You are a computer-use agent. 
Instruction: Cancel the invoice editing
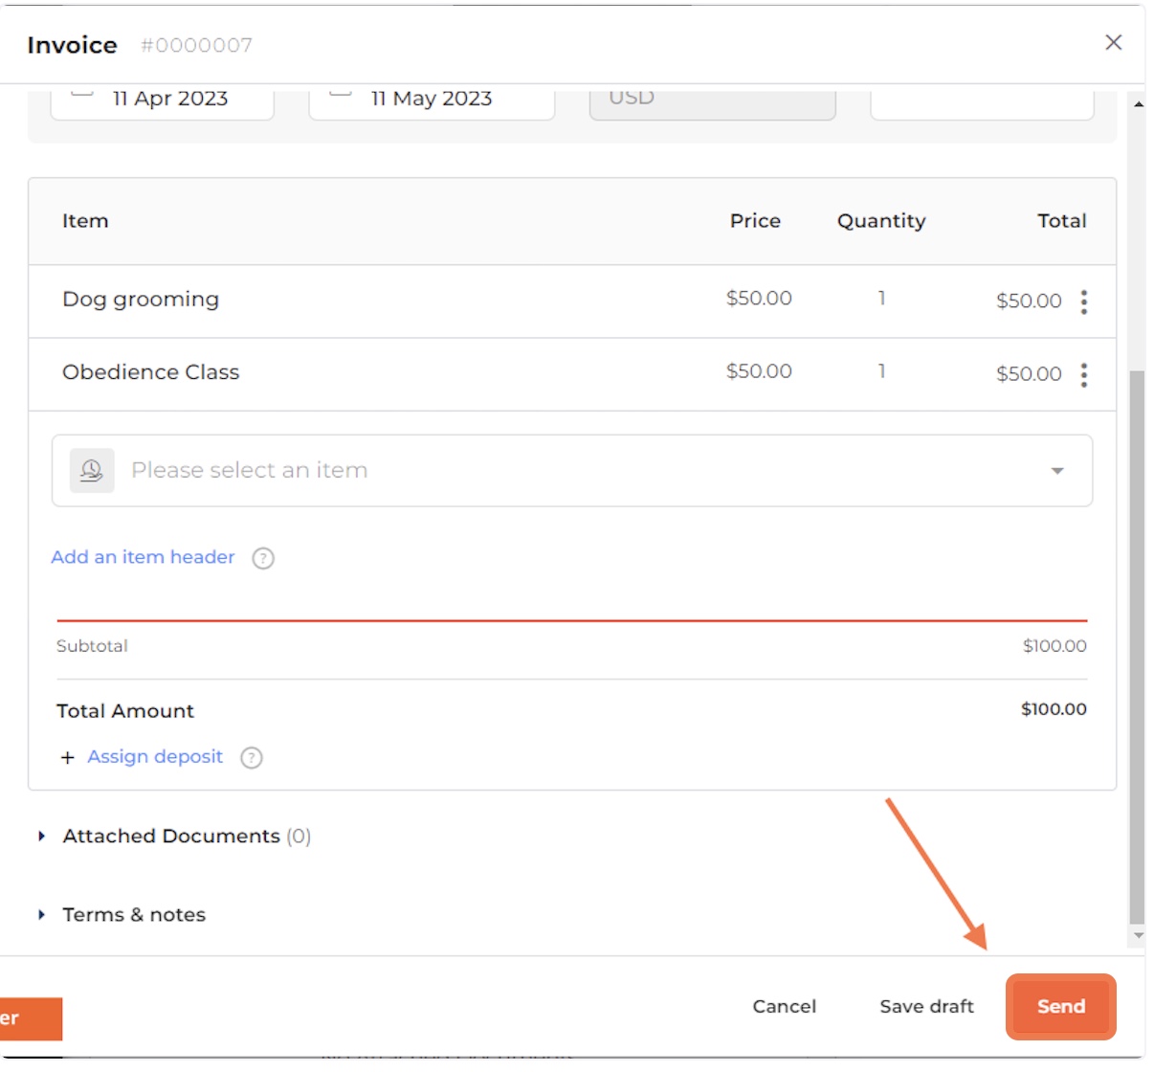pyautogui.click(x=784, y=1006)
